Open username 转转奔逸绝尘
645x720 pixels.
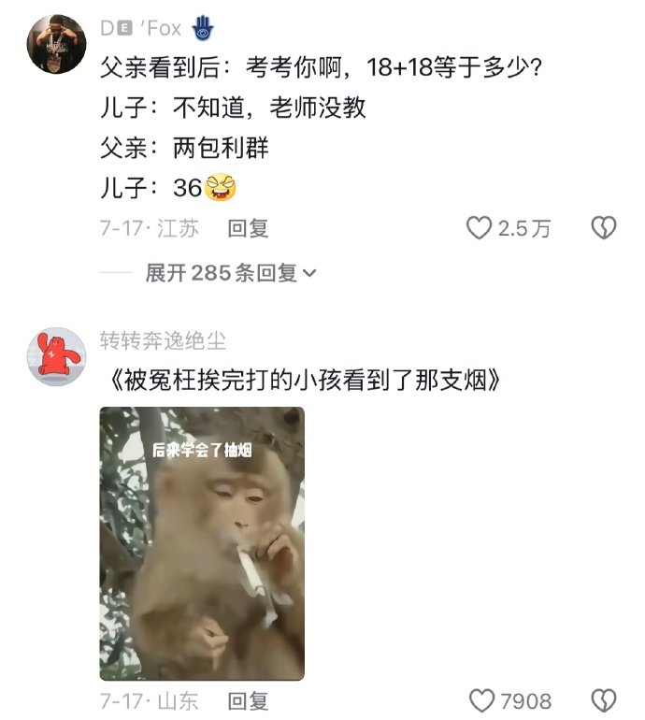(x=163, y=340)
